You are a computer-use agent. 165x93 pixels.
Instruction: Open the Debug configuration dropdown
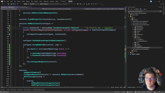click(x=26, y=4)
